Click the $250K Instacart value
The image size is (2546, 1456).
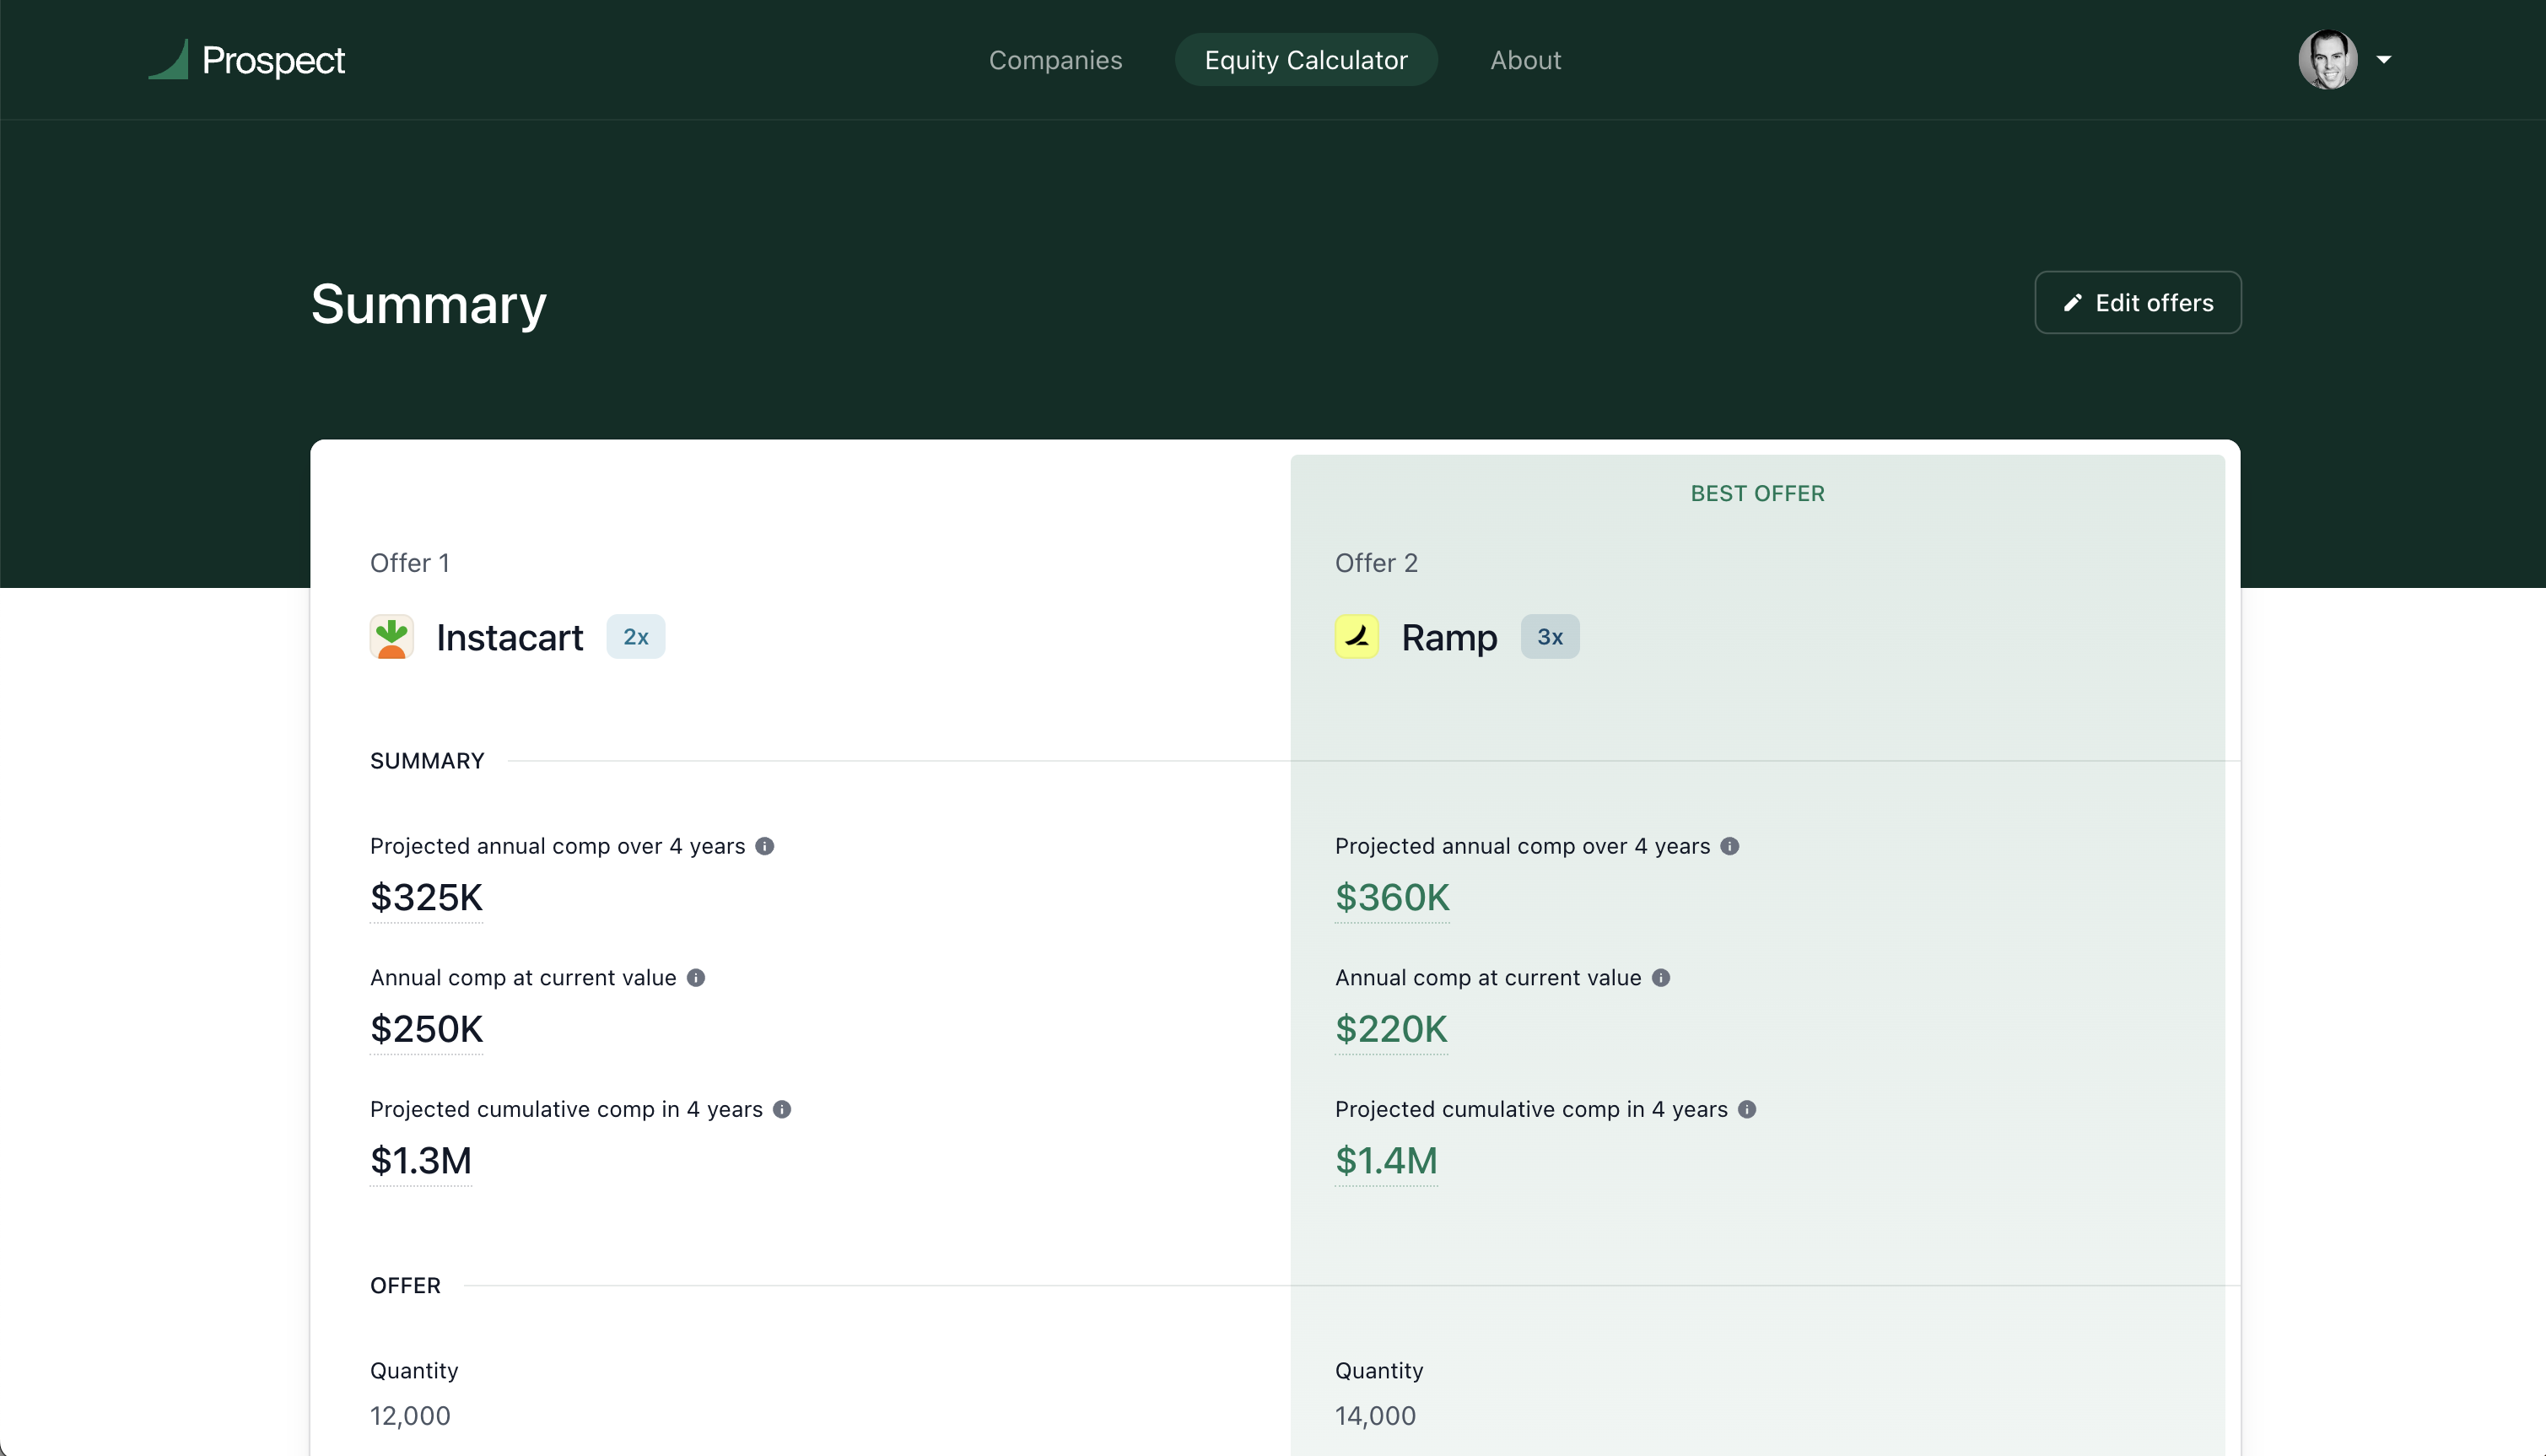coord(426,1029)
